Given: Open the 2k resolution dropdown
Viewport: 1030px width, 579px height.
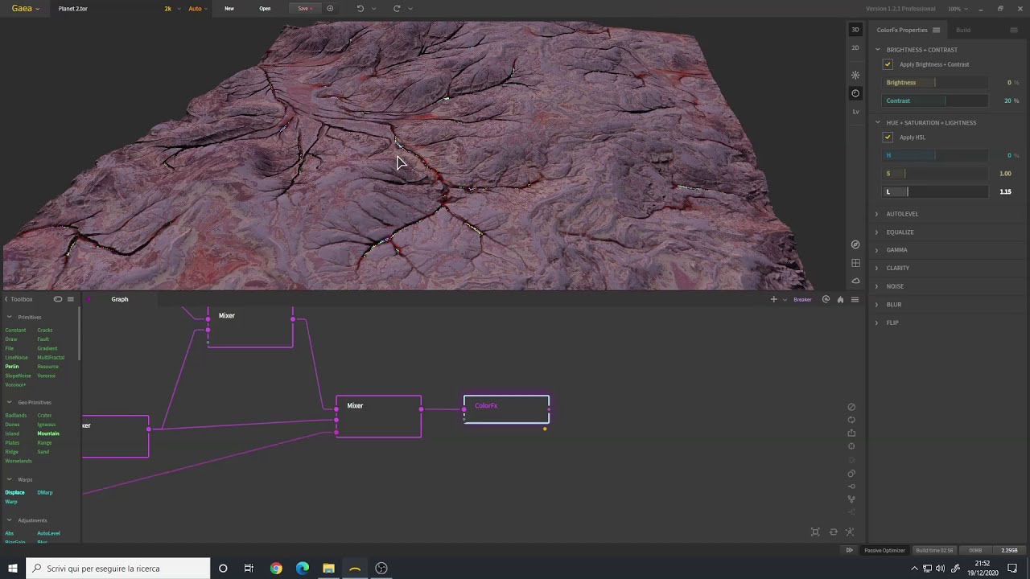Looking at the screenshot, I should coord(171,8).
